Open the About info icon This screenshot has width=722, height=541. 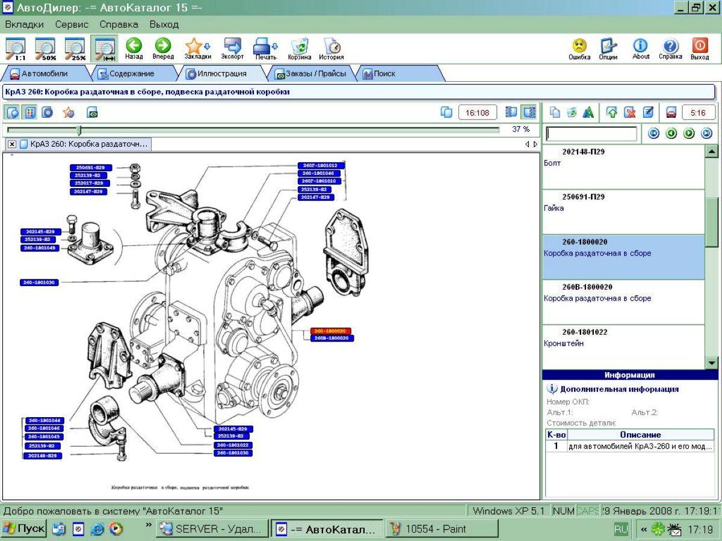pos(641,49)
